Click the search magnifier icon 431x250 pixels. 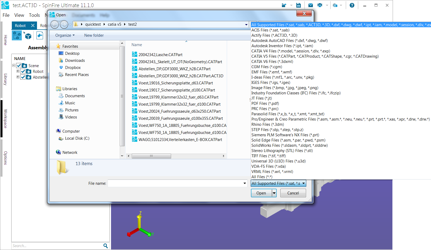106,246
